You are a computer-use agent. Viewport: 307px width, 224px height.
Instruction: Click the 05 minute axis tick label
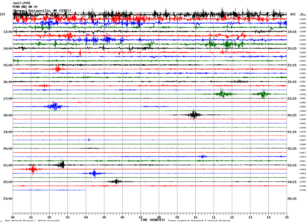[x=104, y=217]
